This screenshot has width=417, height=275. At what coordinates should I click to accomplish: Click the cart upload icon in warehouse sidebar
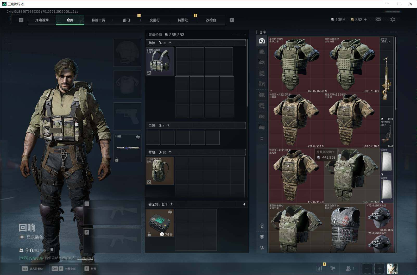point(262,248)
